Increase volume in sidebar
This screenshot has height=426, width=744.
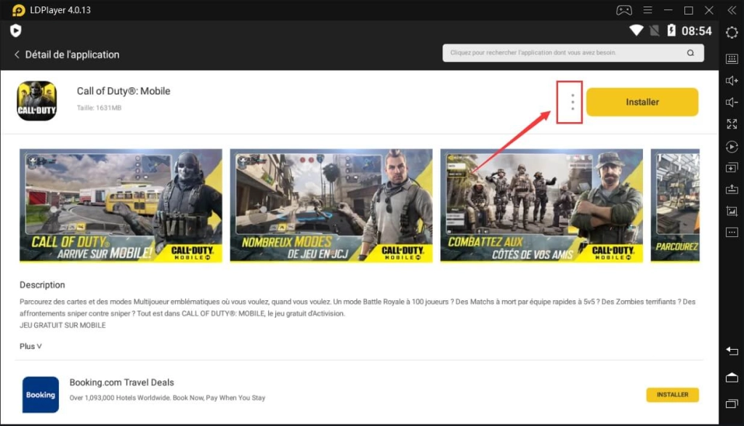coord(732,80)
